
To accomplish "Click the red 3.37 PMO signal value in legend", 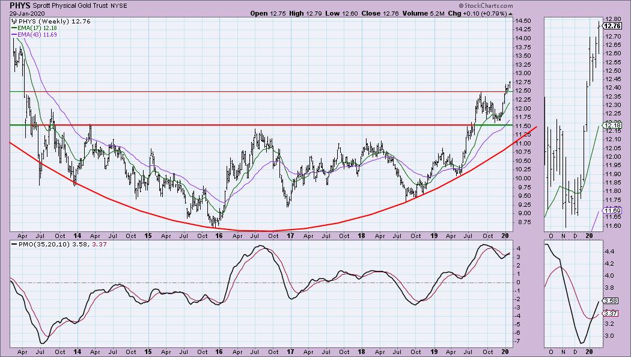I will pyautogui.click(x=99, y=244).
